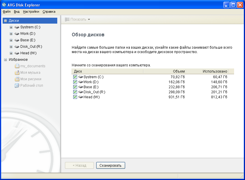Select Base (E:) in the disk tree
The width and height of the screenshot is (245, 180).
pyautogui.click(x=28, y=40)
